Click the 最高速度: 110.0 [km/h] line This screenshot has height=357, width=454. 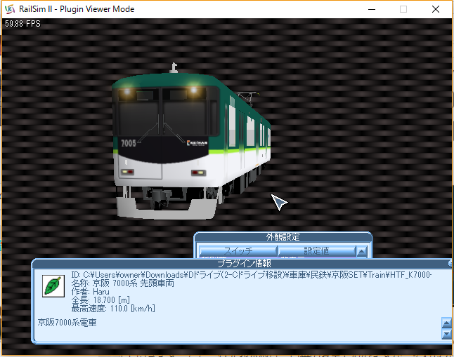[x=113, y=309]
